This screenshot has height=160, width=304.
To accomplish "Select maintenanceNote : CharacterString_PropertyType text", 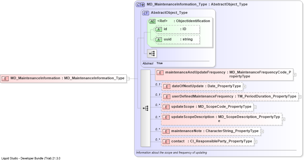I will point(215,131).
